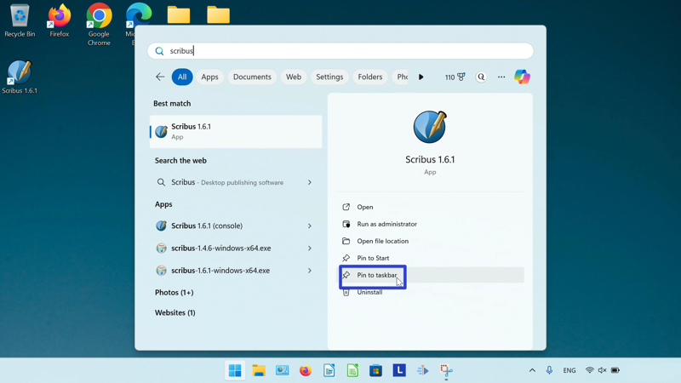Viewport: 681px width, 383px height.
Task: Switch to the partially visible Pho filter tab
Action: pos(400,77)
